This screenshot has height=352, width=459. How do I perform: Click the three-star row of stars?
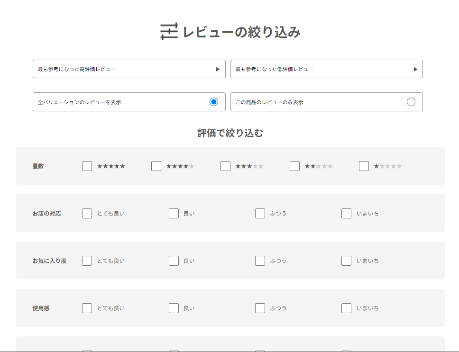250,166
